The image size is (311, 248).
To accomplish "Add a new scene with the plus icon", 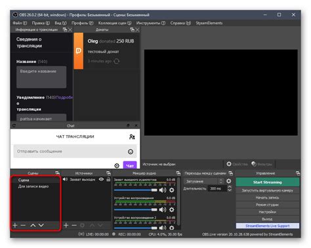I will coord(15,225).
